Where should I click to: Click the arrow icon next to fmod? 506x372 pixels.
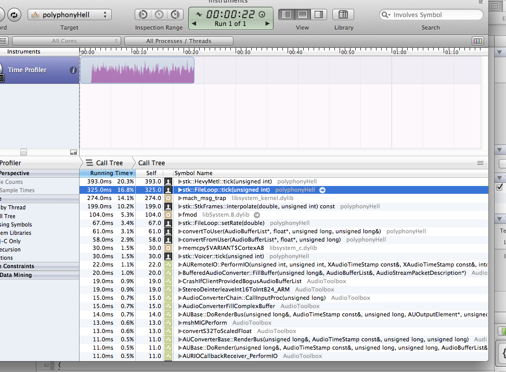257,215
